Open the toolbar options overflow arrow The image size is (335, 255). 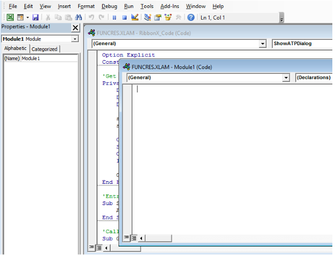[282, 18]
